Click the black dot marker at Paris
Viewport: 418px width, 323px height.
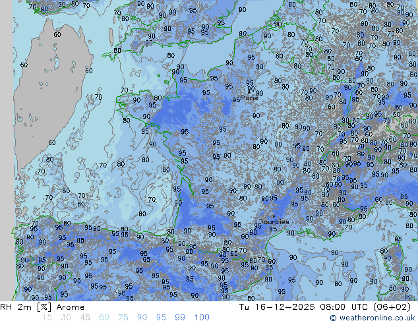click(249, 92)
